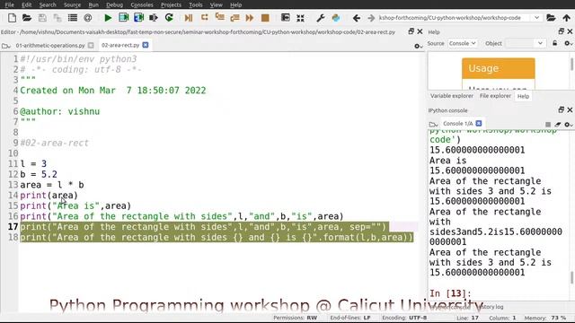Select the 02-area-rect.py tab
Image resolution: width=575 pixels, height=323 pixels.
[120, 46]
